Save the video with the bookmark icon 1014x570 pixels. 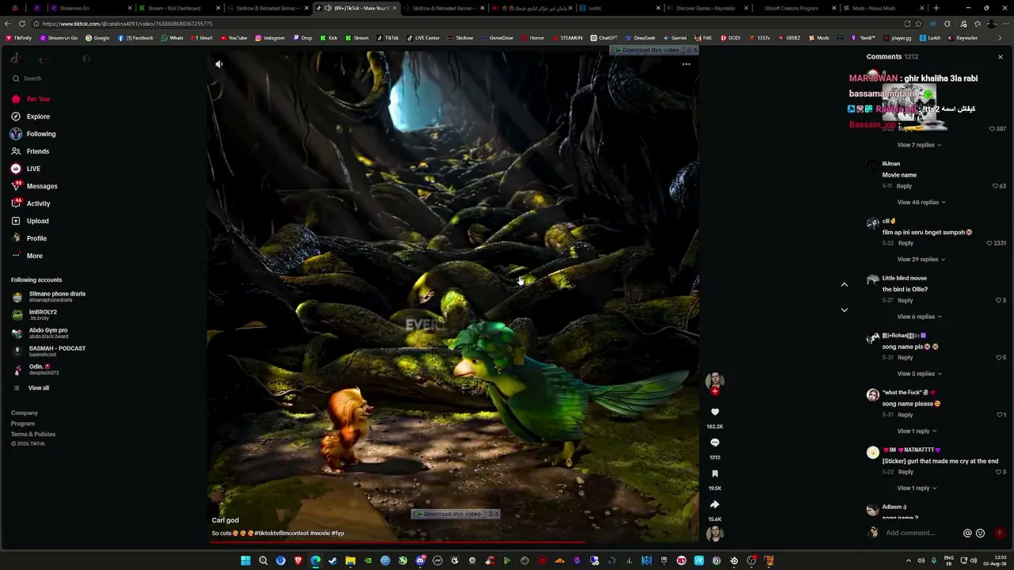pyautogui.click(x=715, y=473)
